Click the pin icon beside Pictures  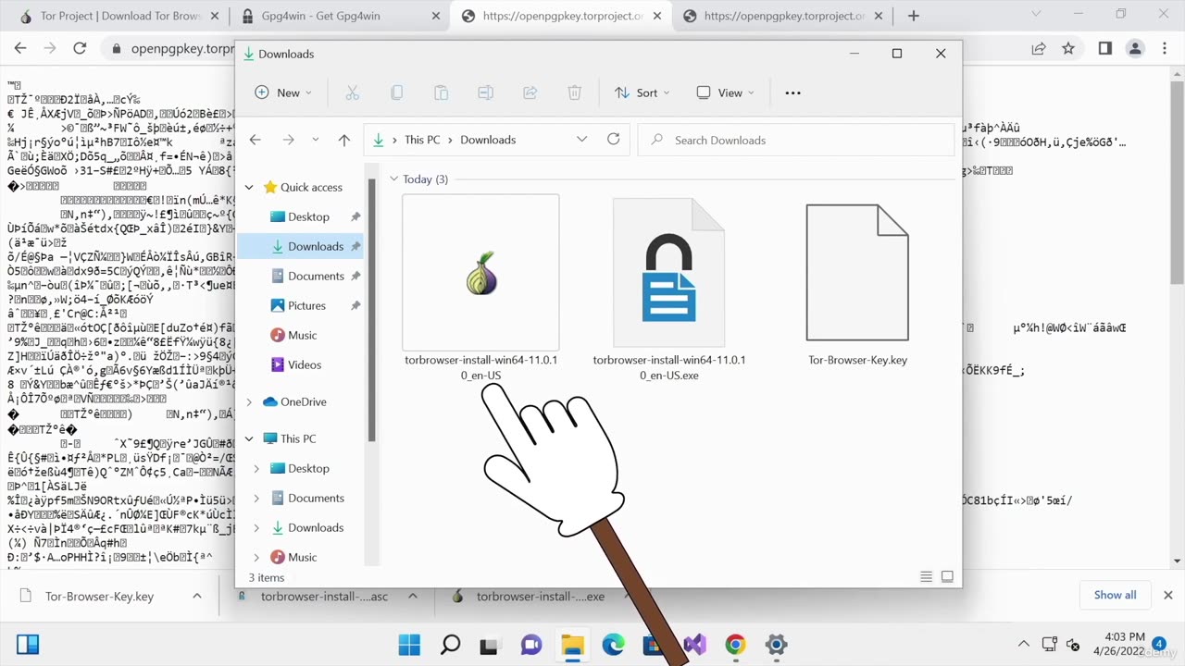coord(355,305)
